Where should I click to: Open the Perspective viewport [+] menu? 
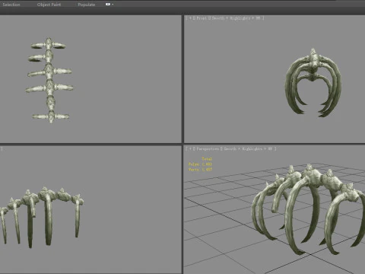coord(190,148)
